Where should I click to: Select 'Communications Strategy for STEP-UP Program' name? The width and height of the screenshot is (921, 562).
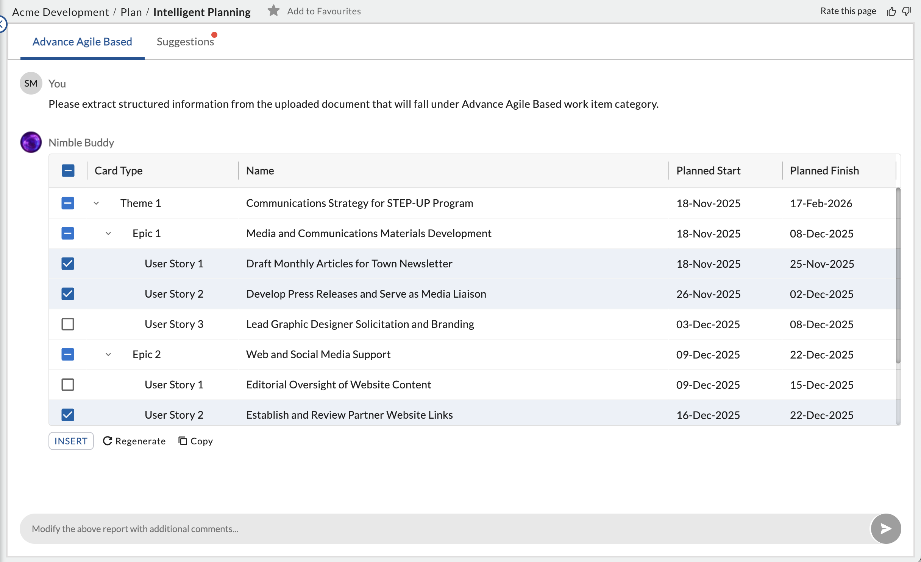359,203
